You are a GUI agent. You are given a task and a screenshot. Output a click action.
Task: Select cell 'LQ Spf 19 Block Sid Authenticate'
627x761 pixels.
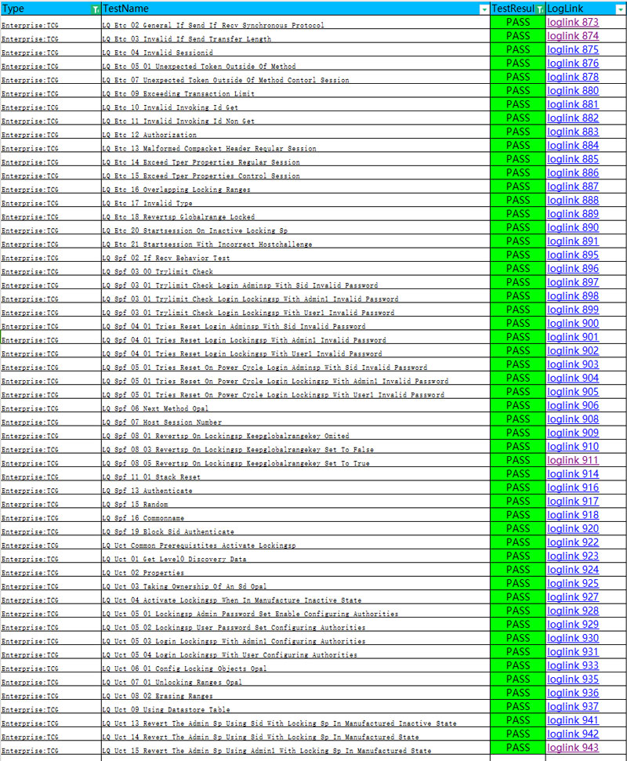point(295,529)
